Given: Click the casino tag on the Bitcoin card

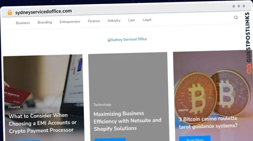Looking at the screenshot, I should click(x=183, y=110).
